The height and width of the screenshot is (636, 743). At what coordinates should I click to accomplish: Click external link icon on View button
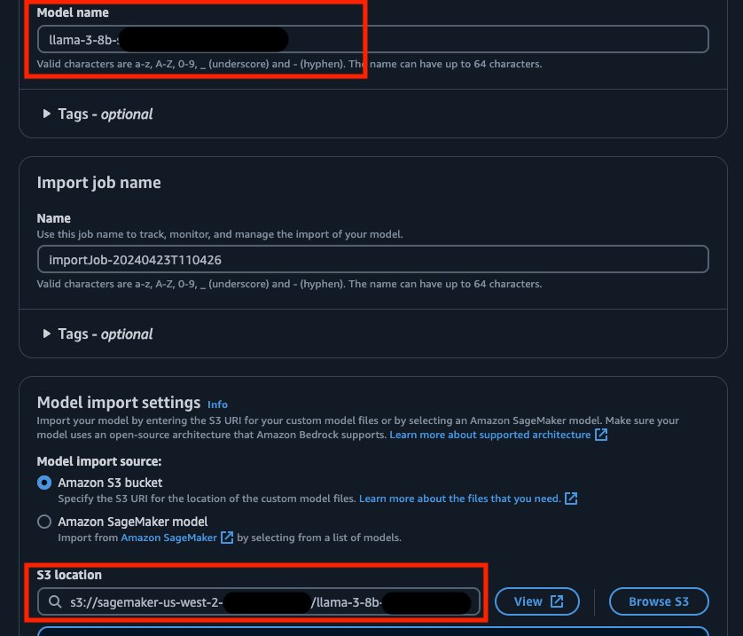tap(557, 601)
